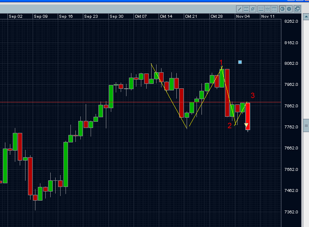Image resolution: width=309 pixels, height=227 pixels.
Task: Click the crossed-circle delete drawing tool
Action: (x=253, y=9)
